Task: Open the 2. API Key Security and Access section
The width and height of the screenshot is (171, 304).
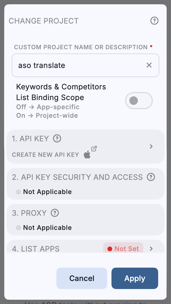Action: pyautogui.click(x=77, y=177)
